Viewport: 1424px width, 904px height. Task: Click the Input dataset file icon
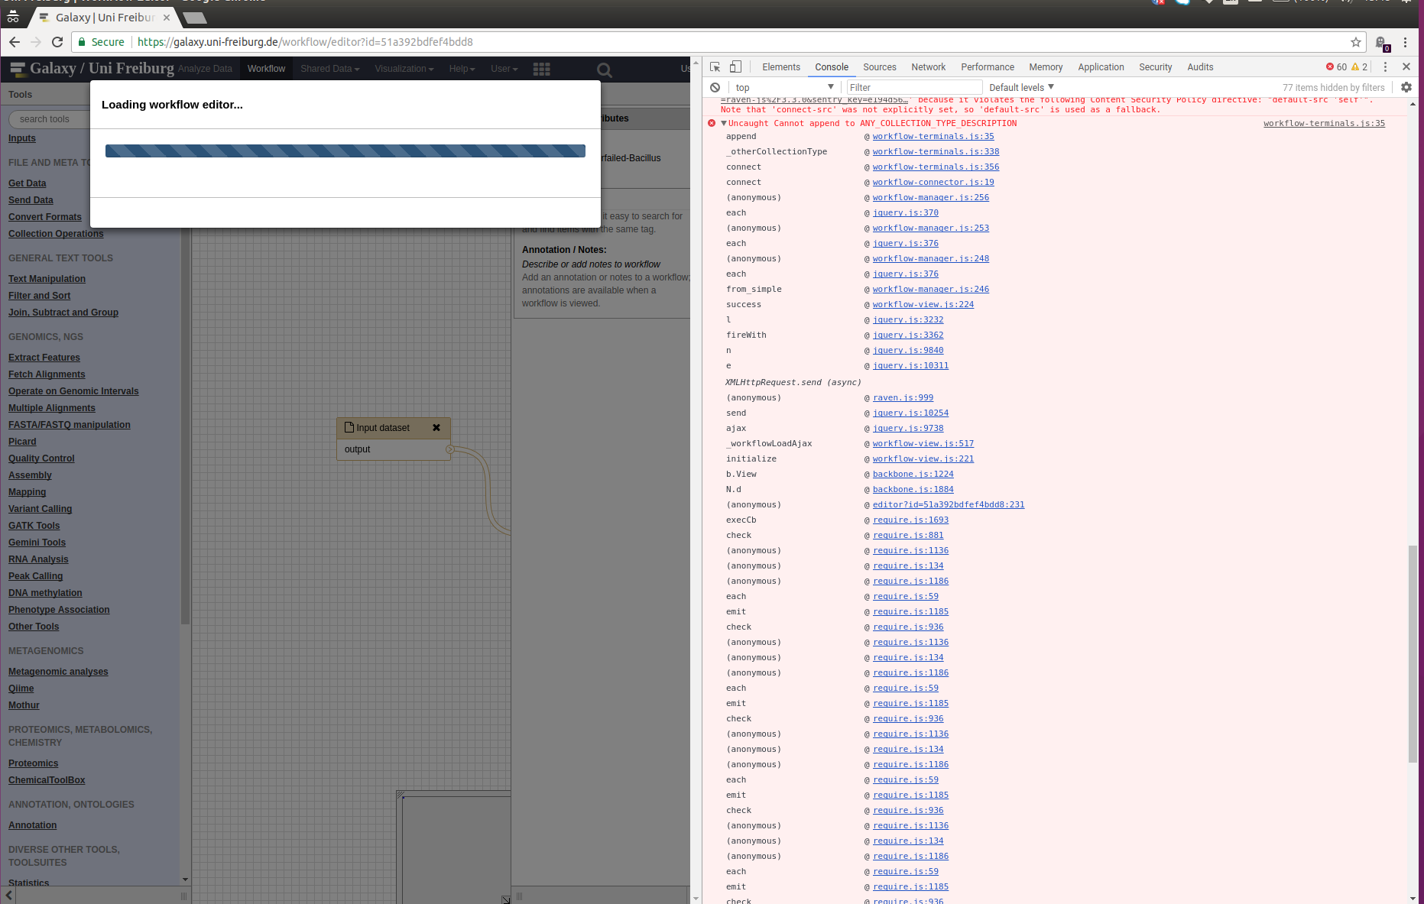pyautogui.click(x=349, y=427)
